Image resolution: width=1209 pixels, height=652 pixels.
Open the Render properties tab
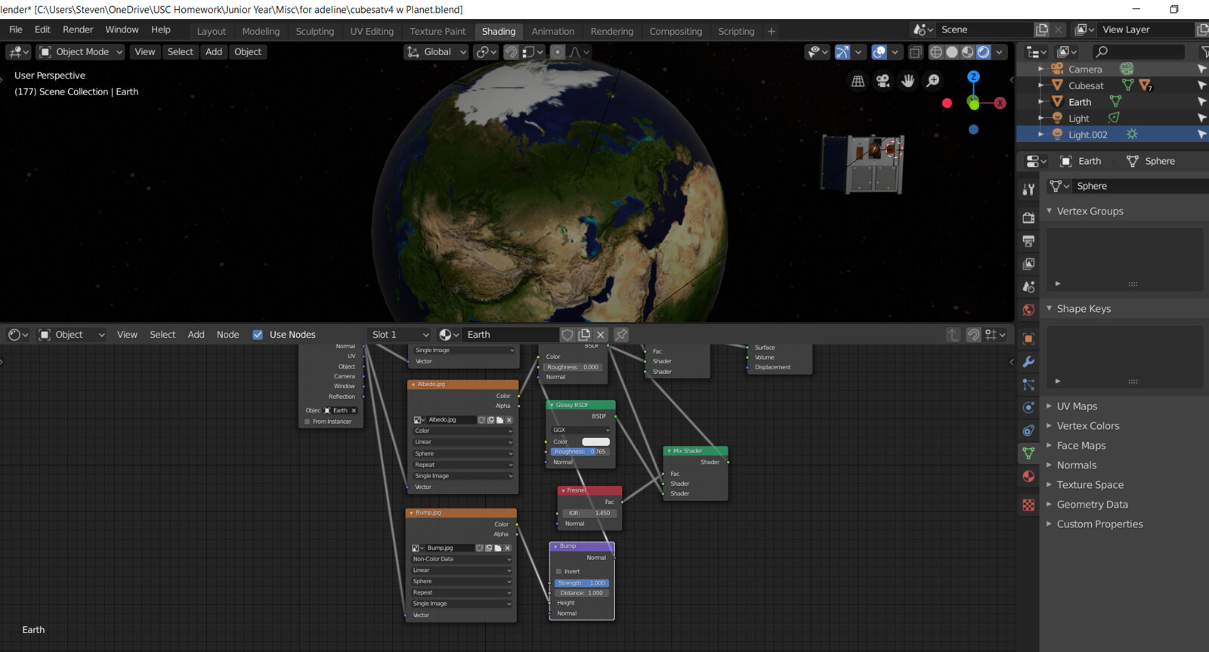(x=1028, y=218)
